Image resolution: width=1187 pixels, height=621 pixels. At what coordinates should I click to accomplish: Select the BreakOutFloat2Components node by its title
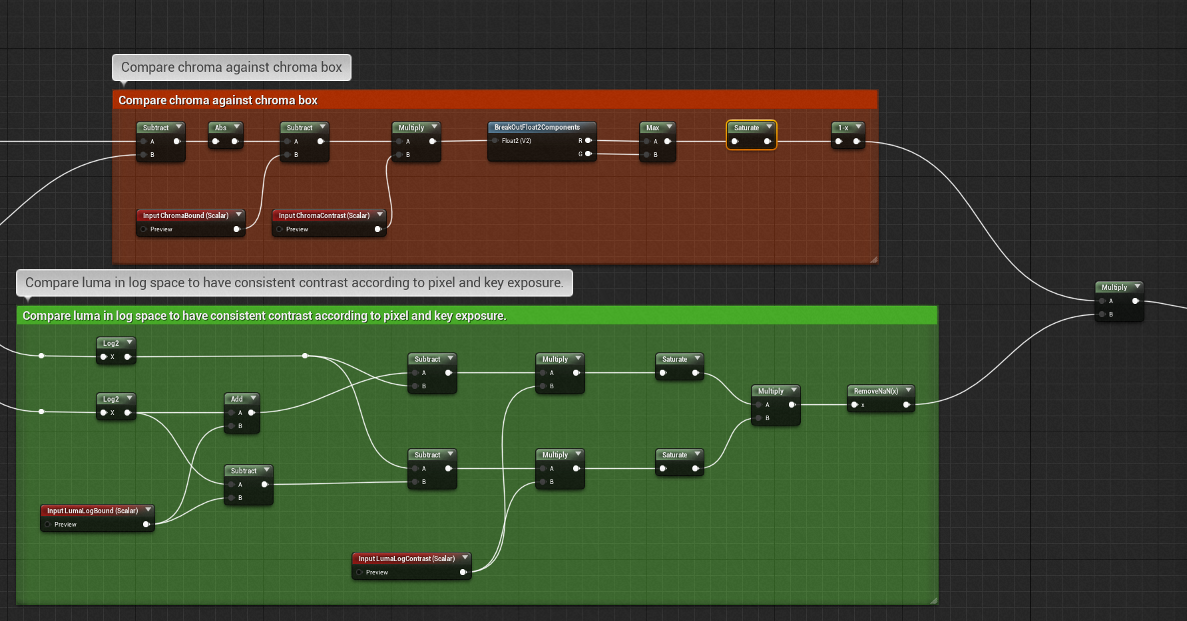537,127
